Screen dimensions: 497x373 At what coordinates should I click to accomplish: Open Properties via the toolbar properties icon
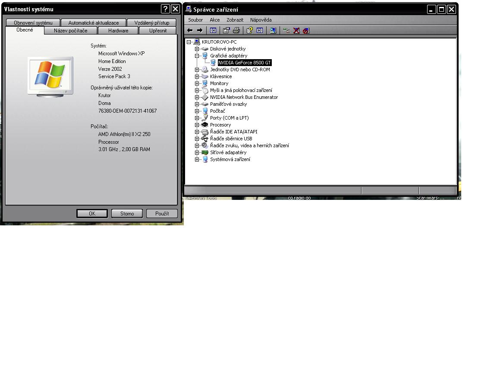226,31
